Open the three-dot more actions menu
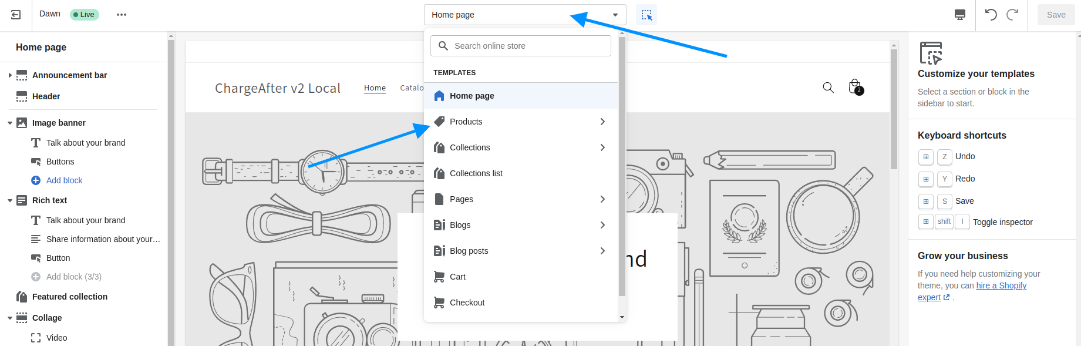 pos(122,15)
